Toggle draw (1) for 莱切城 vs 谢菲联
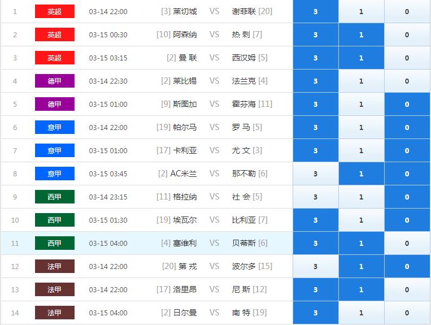 (x=361, y=11)
